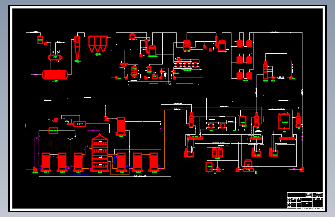The height and width of the screenshot is (217, 335).
Task: Pick the small horizontal drum with green gauge
Action: (55, 57)
